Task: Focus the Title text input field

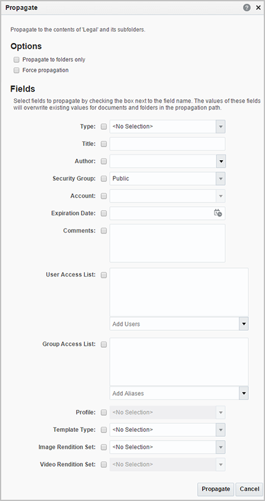Action: point(168,144)
